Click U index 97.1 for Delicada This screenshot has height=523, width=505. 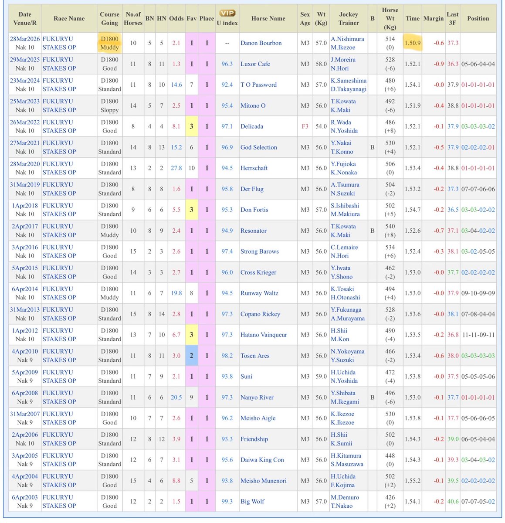(227, 126)
